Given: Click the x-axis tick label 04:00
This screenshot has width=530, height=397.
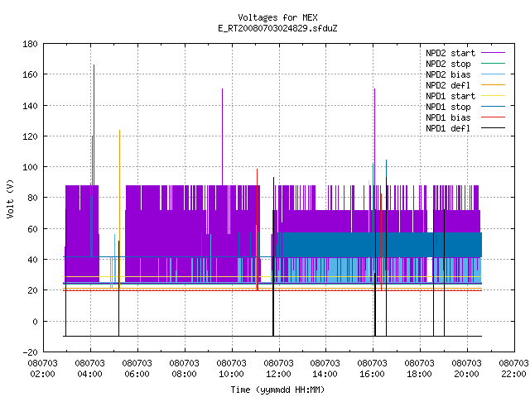Looking at the screenshot, I should point(89,374).
